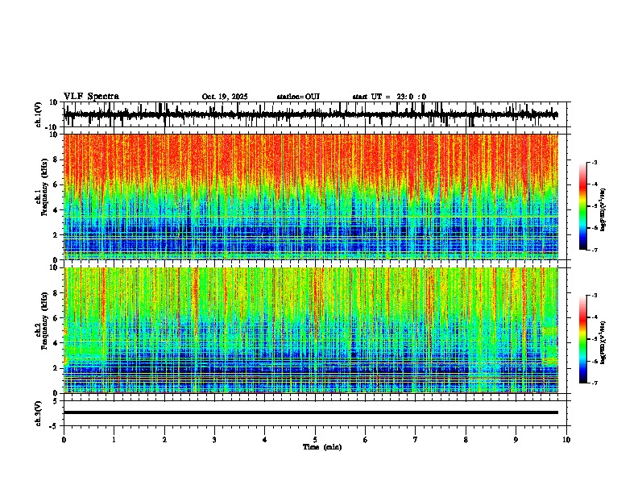638x493 pixels.
Task: Click the ch.2 'Frequency (kHz)' axis label
Action: tap(44, 320)
